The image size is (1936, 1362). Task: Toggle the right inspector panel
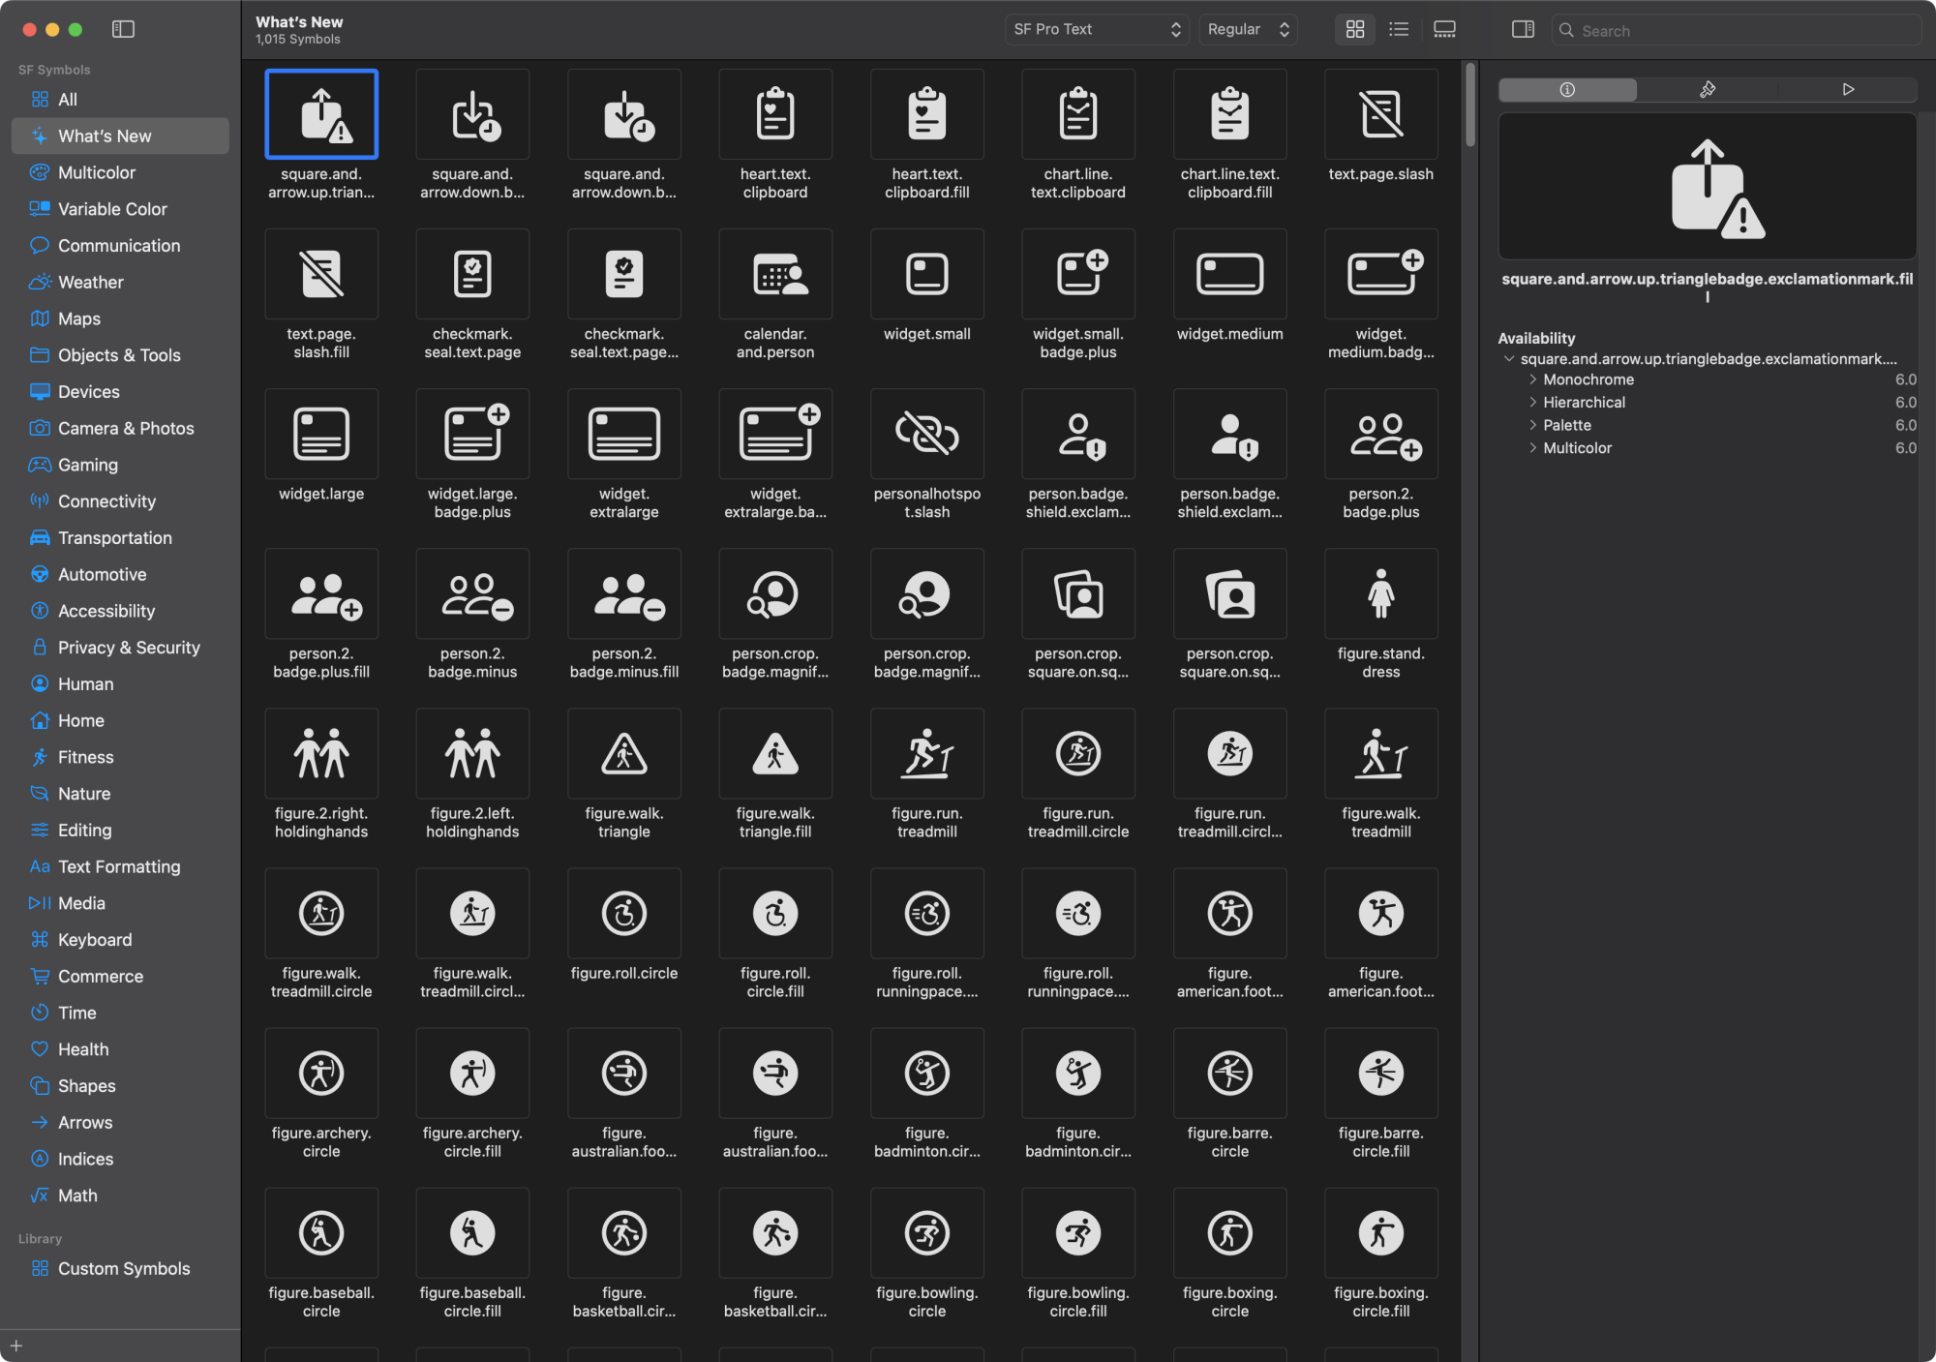[x=1522, y=29]
